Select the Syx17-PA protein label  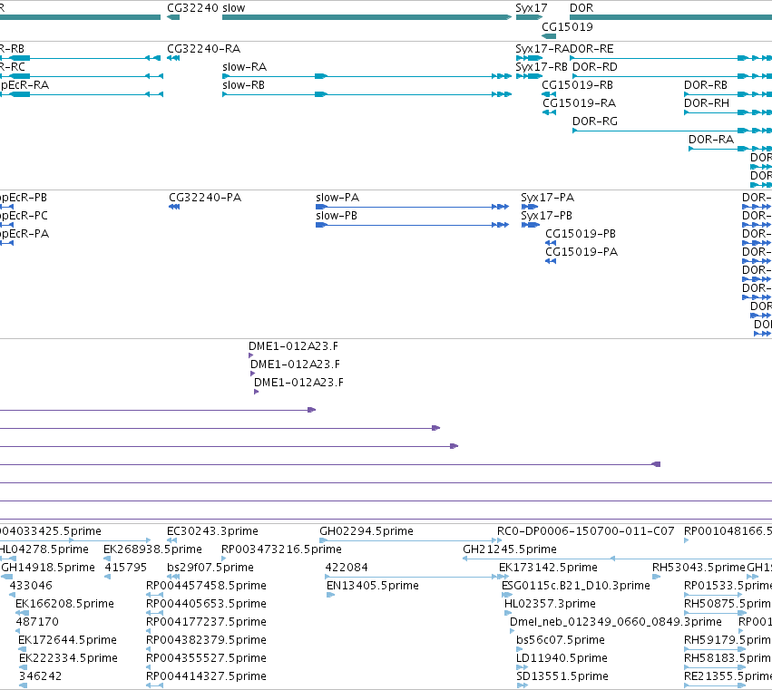click(548, 198)
